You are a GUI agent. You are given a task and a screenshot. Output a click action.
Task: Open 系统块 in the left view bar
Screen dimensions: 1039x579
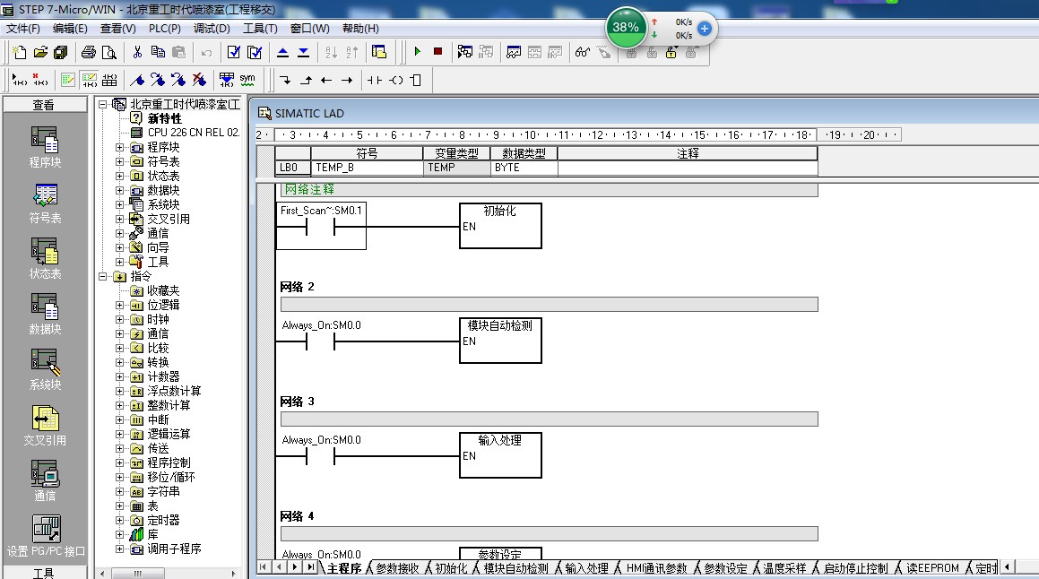[x=45, y=369]
